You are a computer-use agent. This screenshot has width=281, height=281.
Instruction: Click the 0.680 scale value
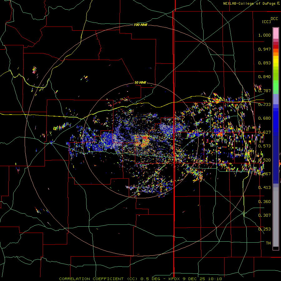coord(264,118)
